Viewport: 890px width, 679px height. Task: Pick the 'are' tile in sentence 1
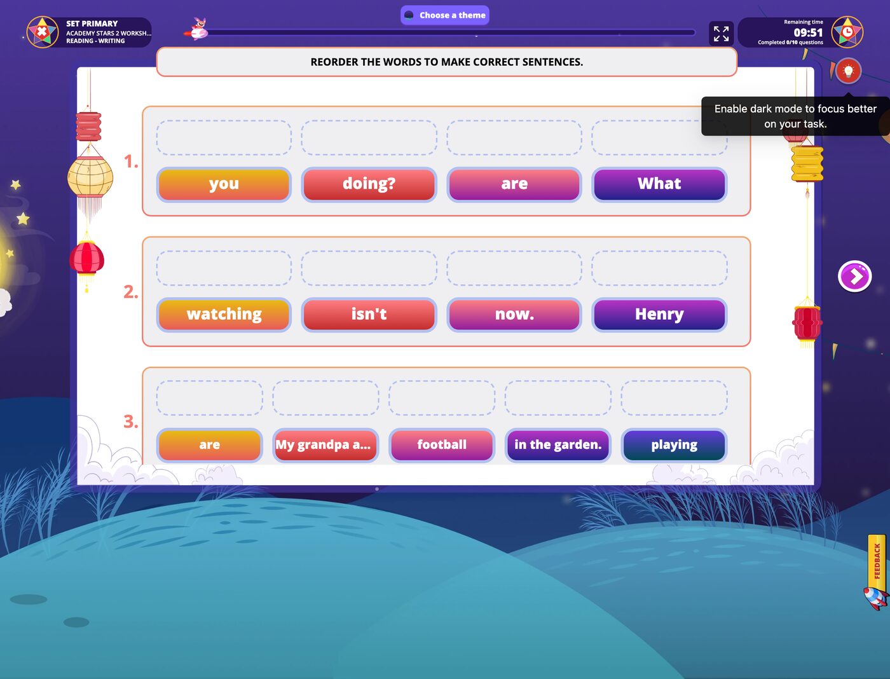coord(514,184)
